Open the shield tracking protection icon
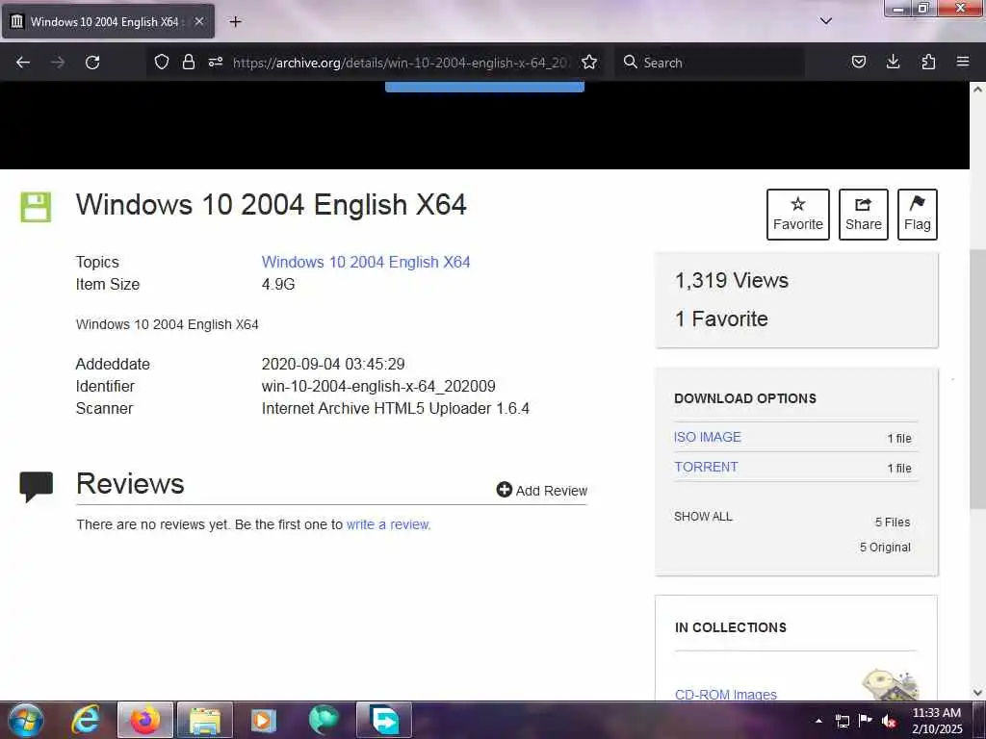The height and width of the screenshot is (739, 986). point(162,63)
